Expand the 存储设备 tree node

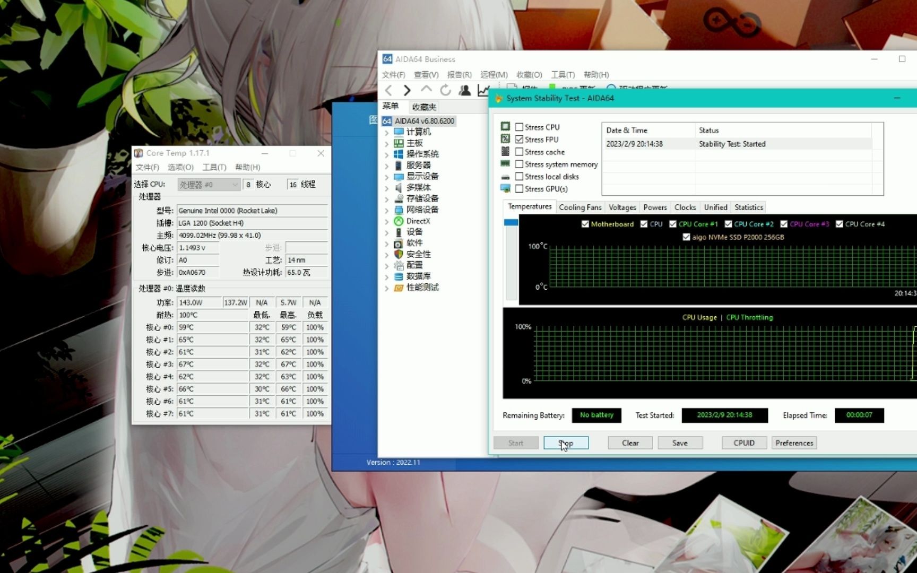[x=387, y=199]
